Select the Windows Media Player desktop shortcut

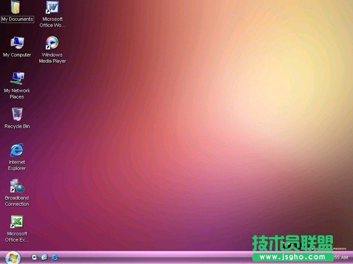click(x=52, y=43)
